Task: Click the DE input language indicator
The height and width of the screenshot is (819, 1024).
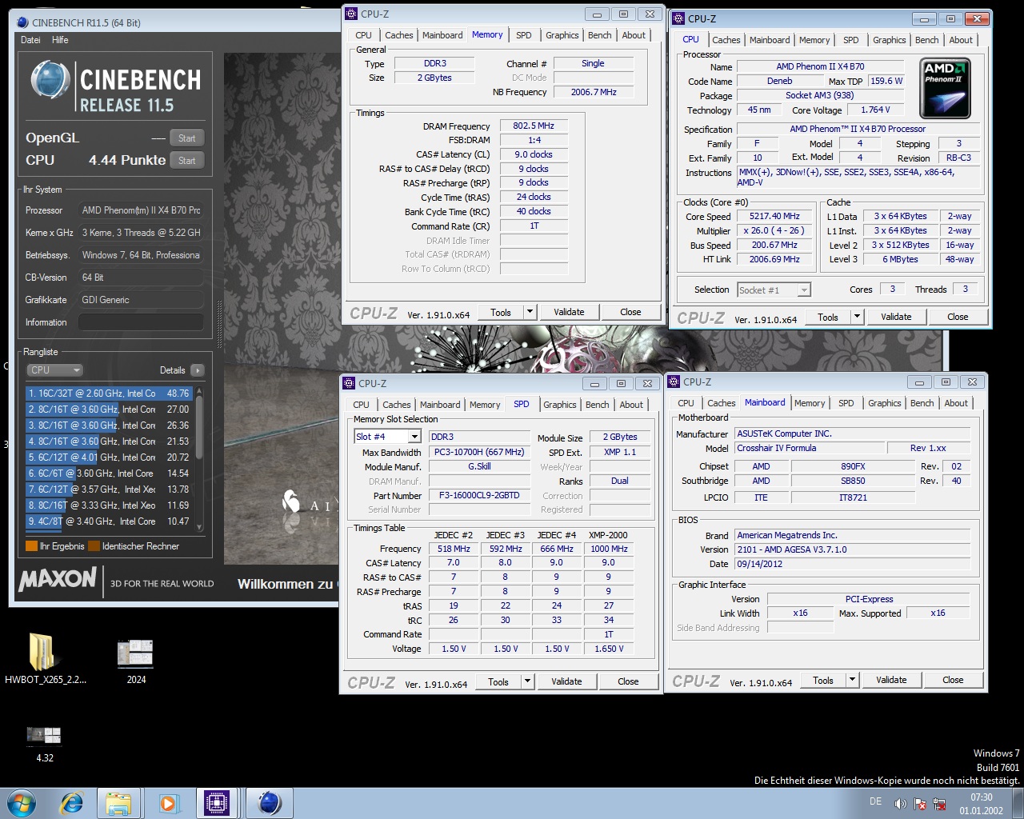Action: pyautogui.click(x=875, y=801)
